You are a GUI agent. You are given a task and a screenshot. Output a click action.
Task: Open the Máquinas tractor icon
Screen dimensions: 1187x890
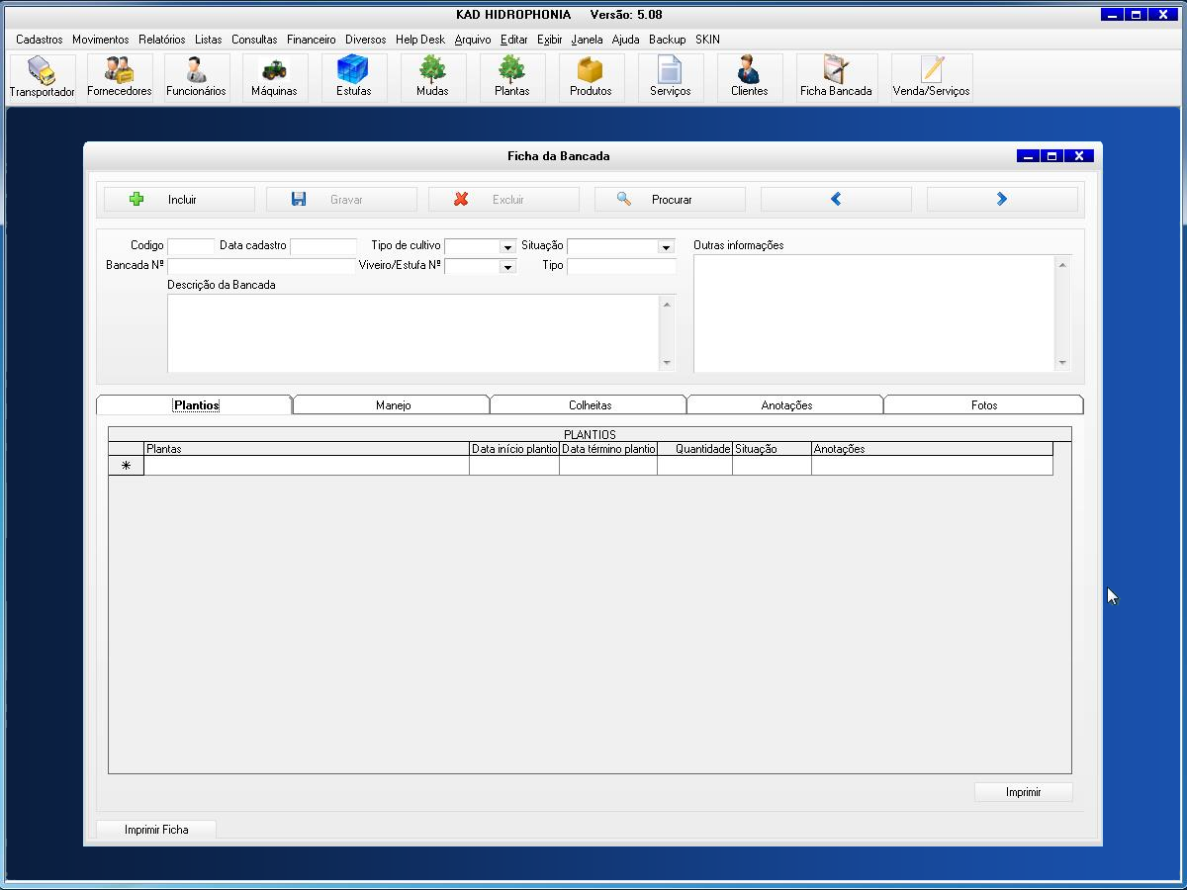pos(274,77)
